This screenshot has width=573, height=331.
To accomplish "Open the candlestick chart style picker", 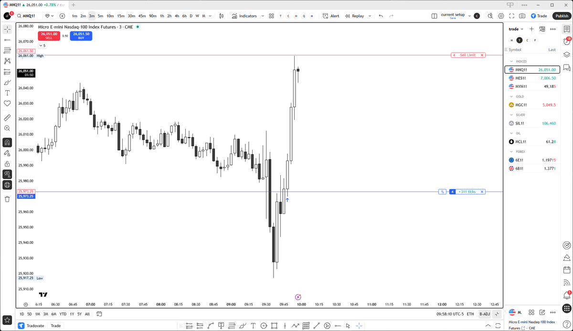I will click(221, 16).
